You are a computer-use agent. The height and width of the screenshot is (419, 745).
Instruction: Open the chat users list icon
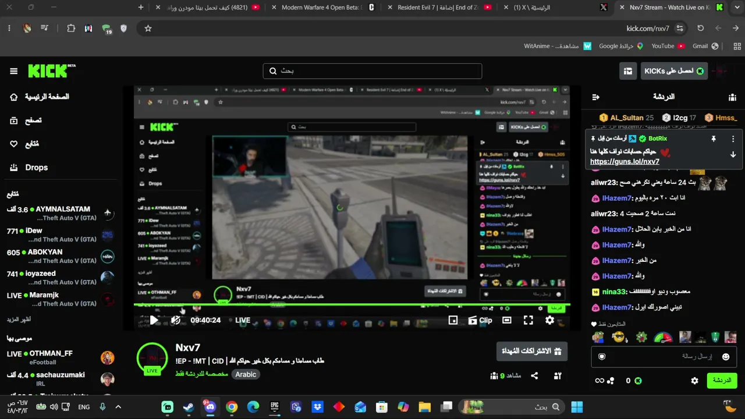coord(732,97)
